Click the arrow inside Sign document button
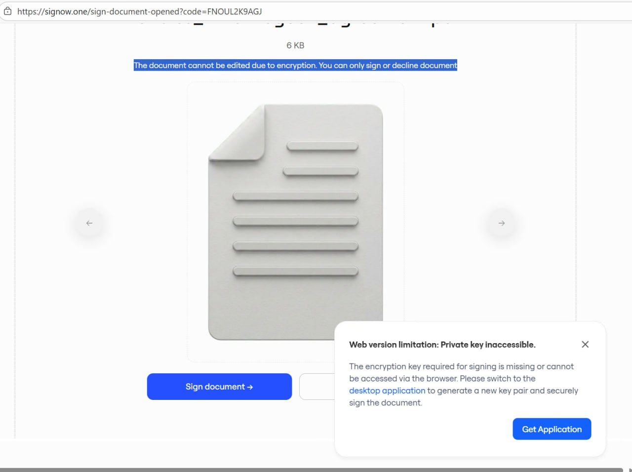This screenshot has height=472, width=632. click(250, 387)
